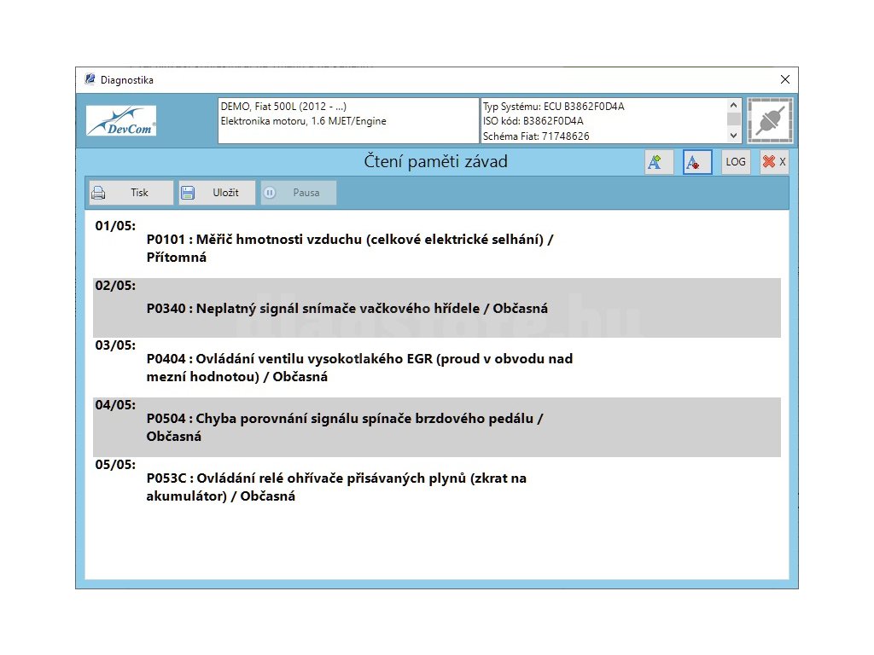874x655 pixels.
Task: Open the LOG button
Action: [735, 162]
